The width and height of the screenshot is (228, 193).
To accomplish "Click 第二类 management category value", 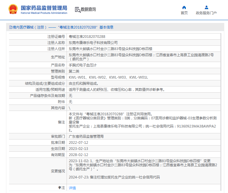I will (74, 71).
